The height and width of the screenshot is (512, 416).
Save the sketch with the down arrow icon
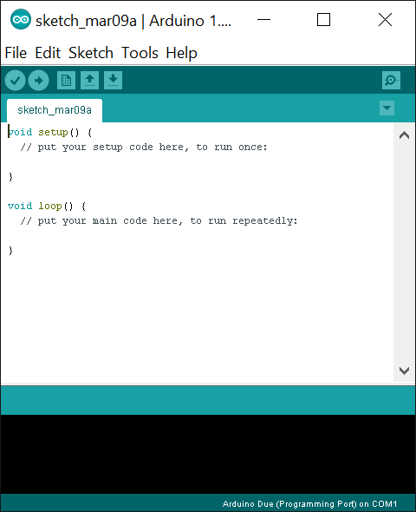coord(114,81)
